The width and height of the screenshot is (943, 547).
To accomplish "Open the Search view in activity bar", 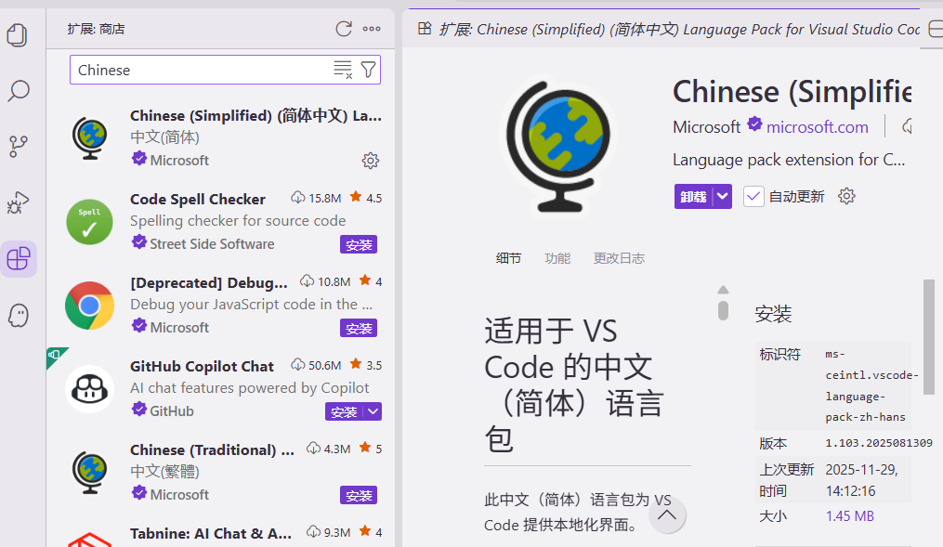I will coord(18,91).
